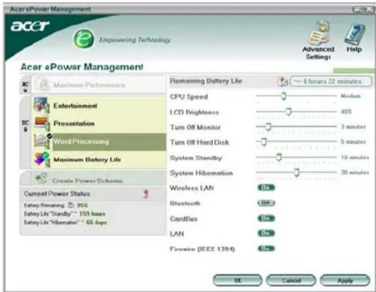
Task: Click the LCD Brightness slider handle
Action: coord(289,112)
